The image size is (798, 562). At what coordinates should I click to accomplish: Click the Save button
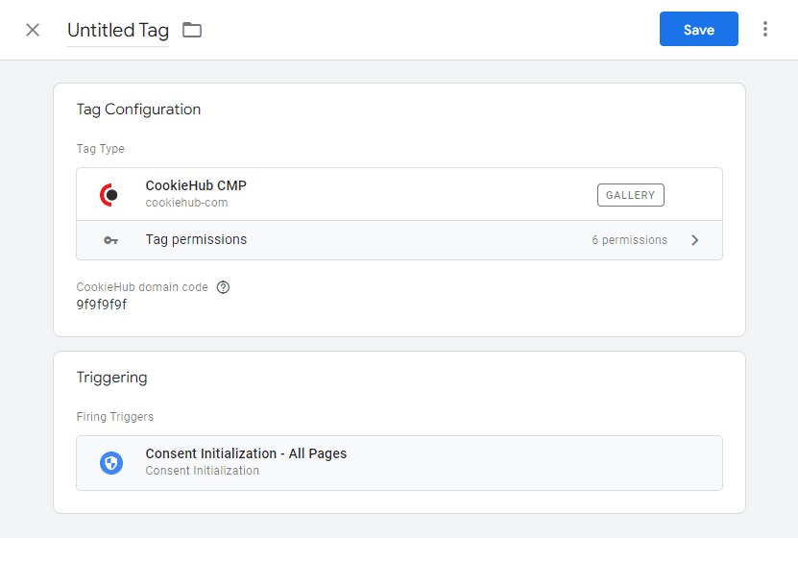point(698,29)
